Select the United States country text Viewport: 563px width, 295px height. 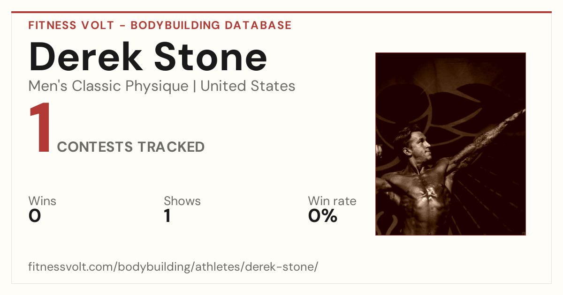coord(248,86)
